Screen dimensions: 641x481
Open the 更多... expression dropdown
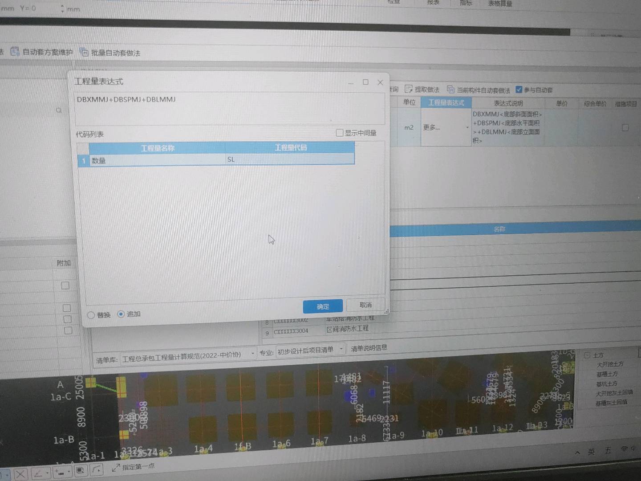click(x=467, y=127)
